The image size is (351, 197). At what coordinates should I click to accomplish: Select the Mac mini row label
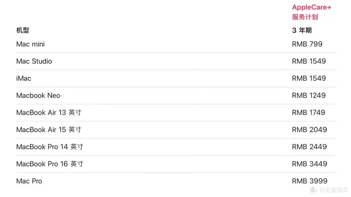(x=31, y=44)
